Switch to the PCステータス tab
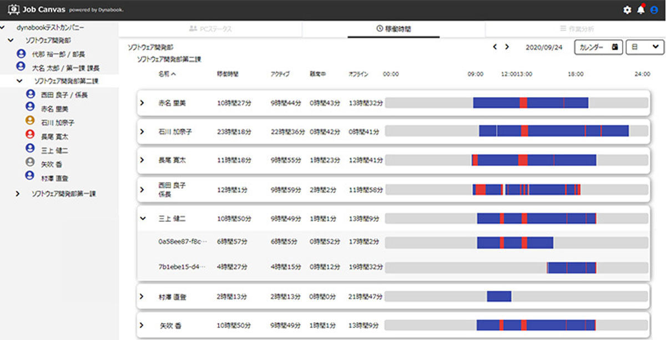The image size is (666, 340). pos(210,29)
